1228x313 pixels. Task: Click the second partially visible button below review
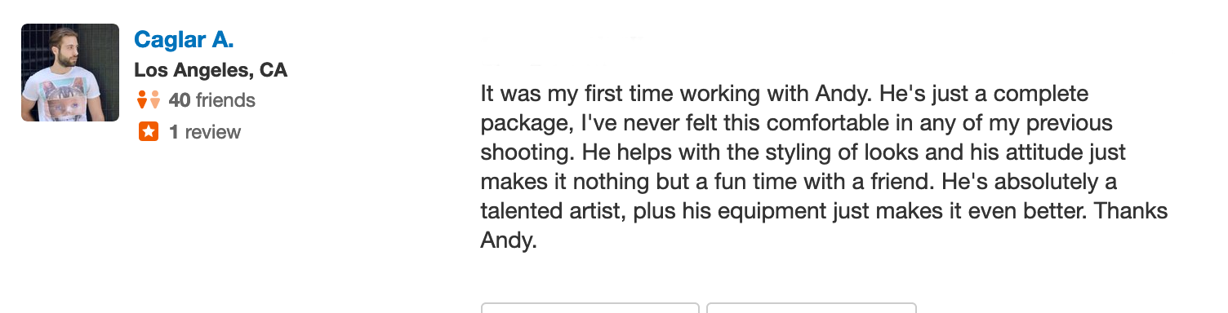[x=811, y=307]
